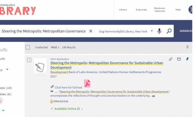Click the magnifying glass search icon

point(169,31)
